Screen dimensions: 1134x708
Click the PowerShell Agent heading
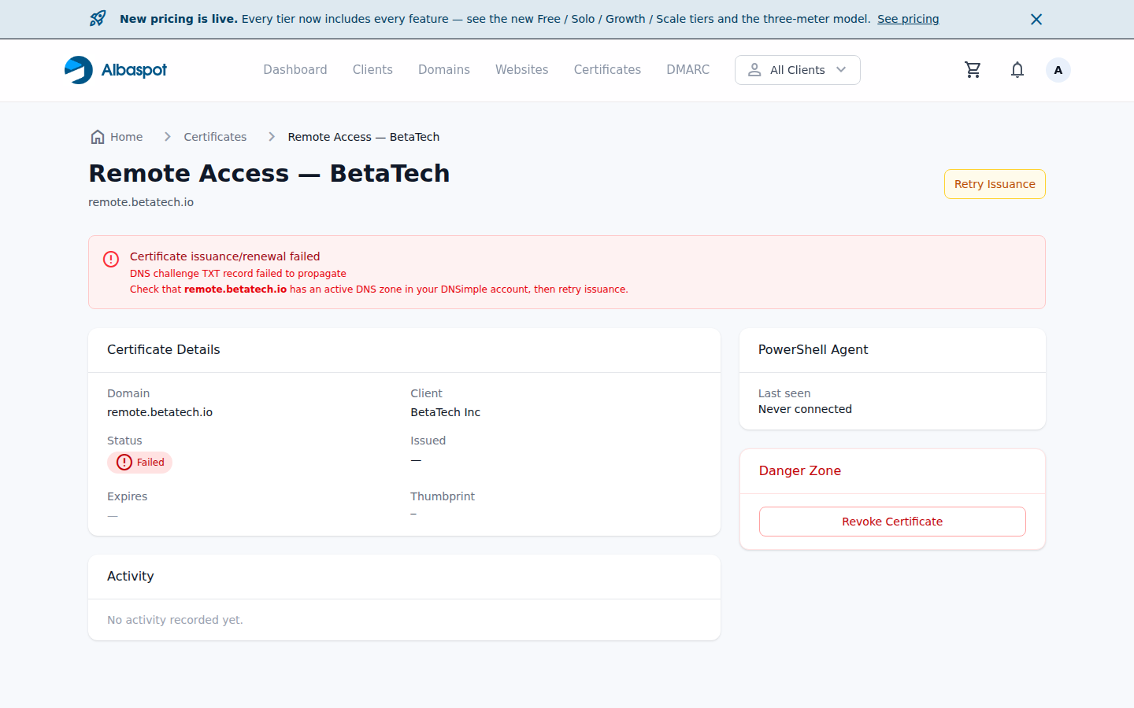[x=813, y=350]
